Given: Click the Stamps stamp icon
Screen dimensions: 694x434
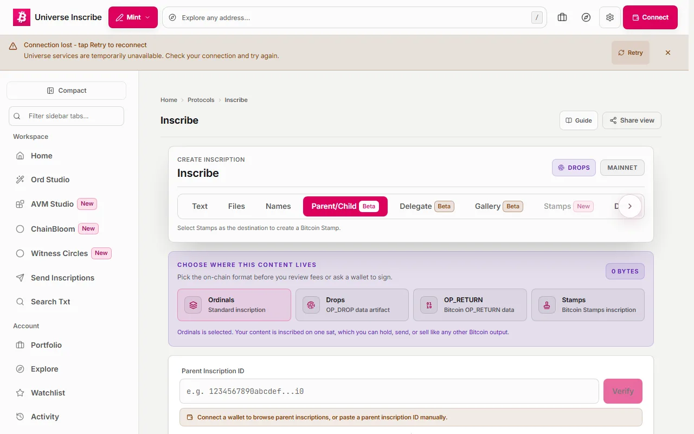Looking at the screenshot, I should (x=547, y=305).
